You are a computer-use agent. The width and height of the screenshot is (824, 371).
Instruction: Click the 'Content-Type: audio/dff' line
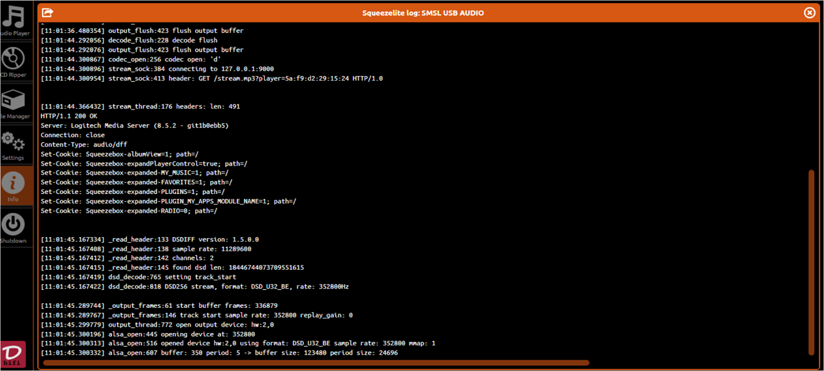(x=84, y=145)
